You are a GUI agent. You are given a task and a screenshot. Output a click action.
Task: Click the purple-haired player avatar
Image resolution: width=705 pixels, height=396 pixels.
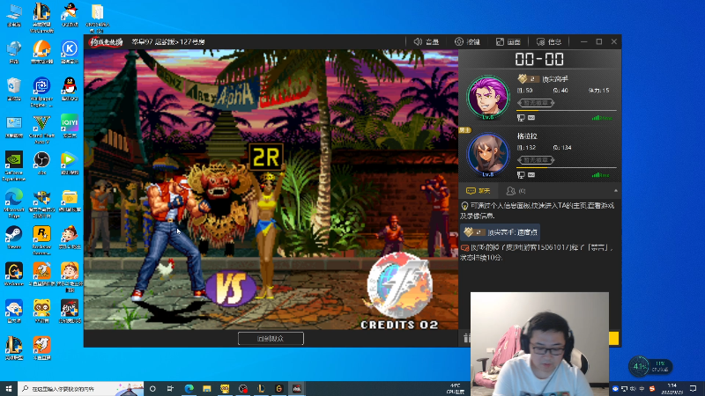tap(488, 97)
